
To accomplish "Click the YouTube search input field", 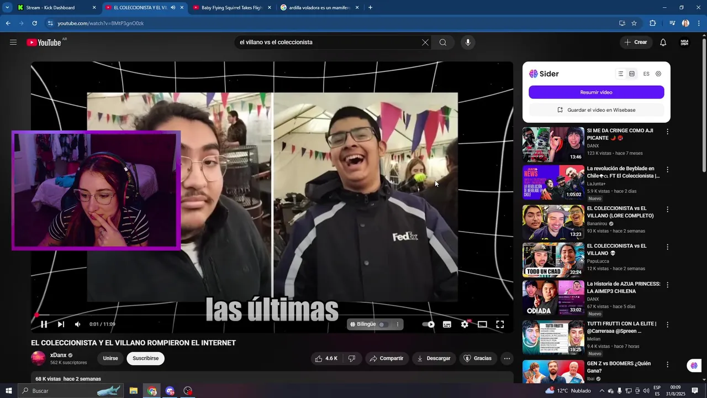I will pos(329,43).
